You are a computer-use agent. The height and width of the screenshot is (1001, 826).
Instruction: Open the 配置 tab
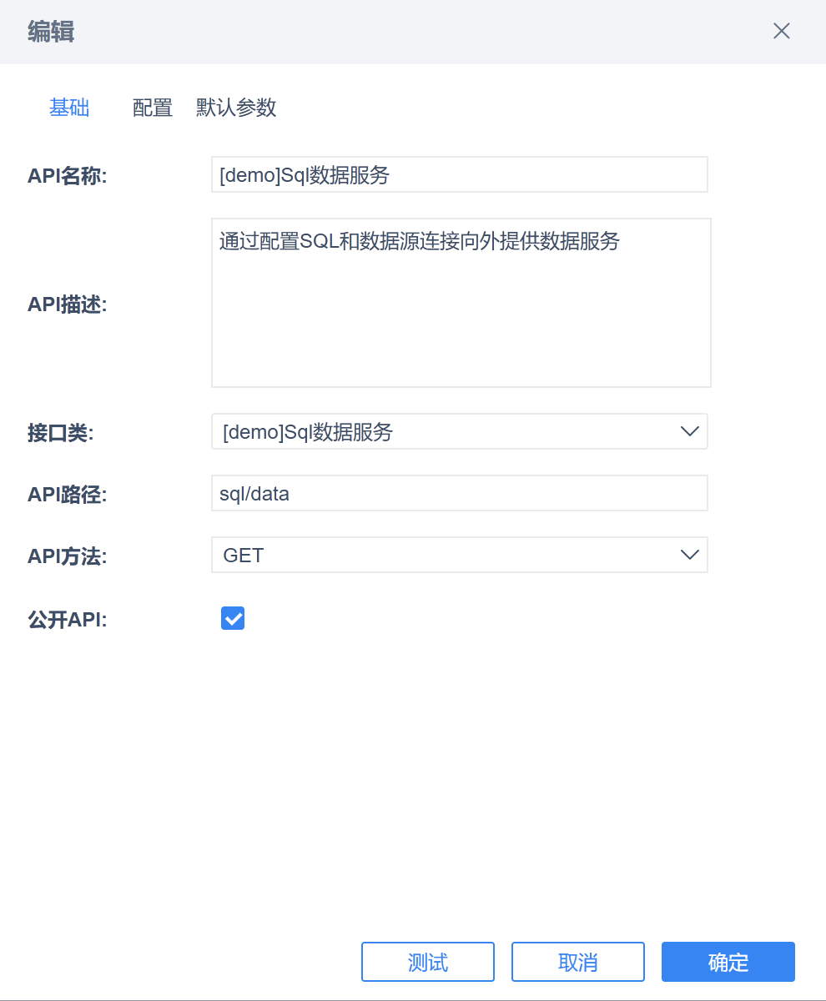click(153, 108)
